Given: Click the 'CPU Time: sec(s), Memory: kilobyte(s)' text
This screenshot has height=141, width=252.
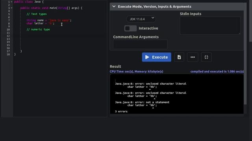Looking at the screenshot, I should pos(137,71).
